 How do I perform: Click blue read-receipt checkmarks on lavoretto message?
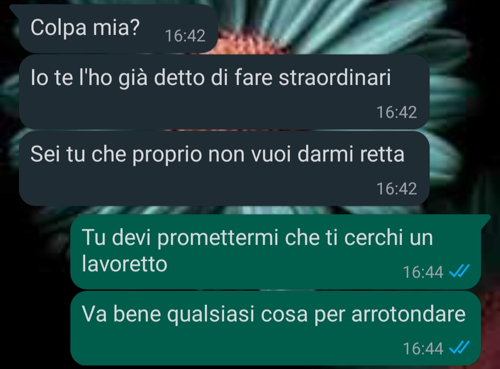click(459, 272)
